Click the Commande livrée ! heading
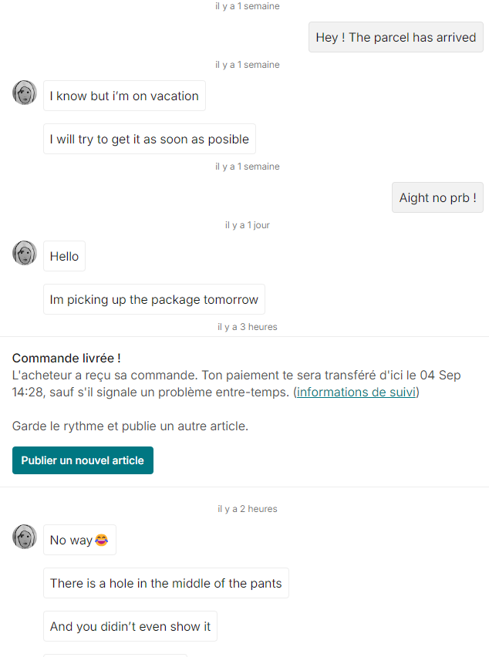The height and width of the screenshot is (657, 489). tap(66, 358)
